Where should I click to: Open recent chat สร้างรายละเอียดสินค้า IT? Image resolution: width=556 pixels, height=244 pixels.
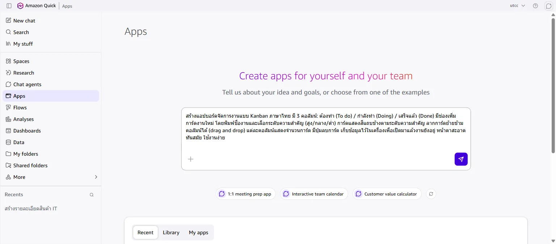31,209
